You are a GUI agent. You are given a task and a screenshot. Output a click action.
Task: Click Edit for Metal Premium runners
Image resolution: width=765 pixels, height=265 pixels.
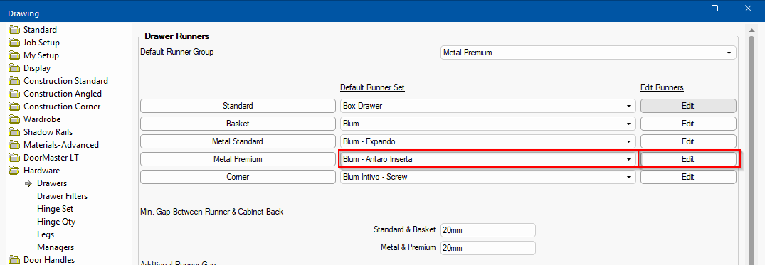(688, 159)
